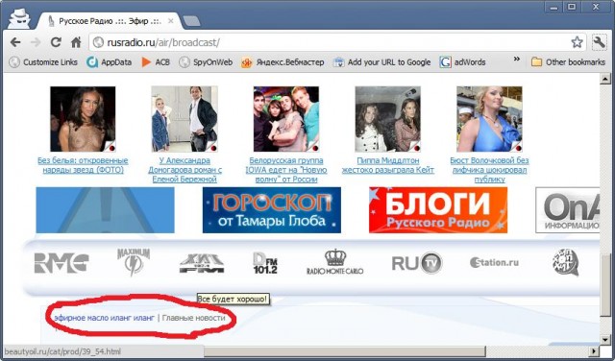Open link эфирное масло иланг иланг
The width and height of the screenshot is (615, 361).
click(105, 318)
